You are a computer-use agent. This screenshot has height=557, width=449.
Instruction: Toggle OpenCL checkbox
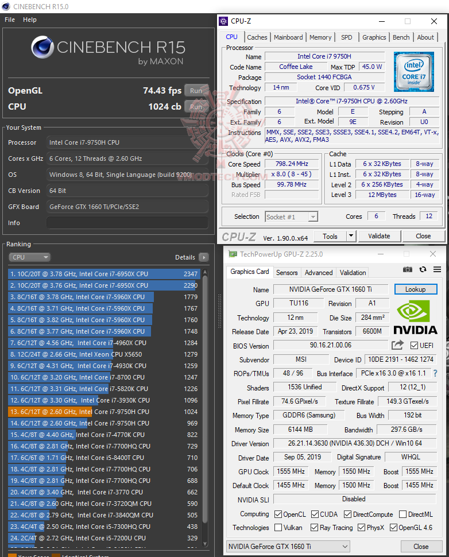[x=278, y=515]
